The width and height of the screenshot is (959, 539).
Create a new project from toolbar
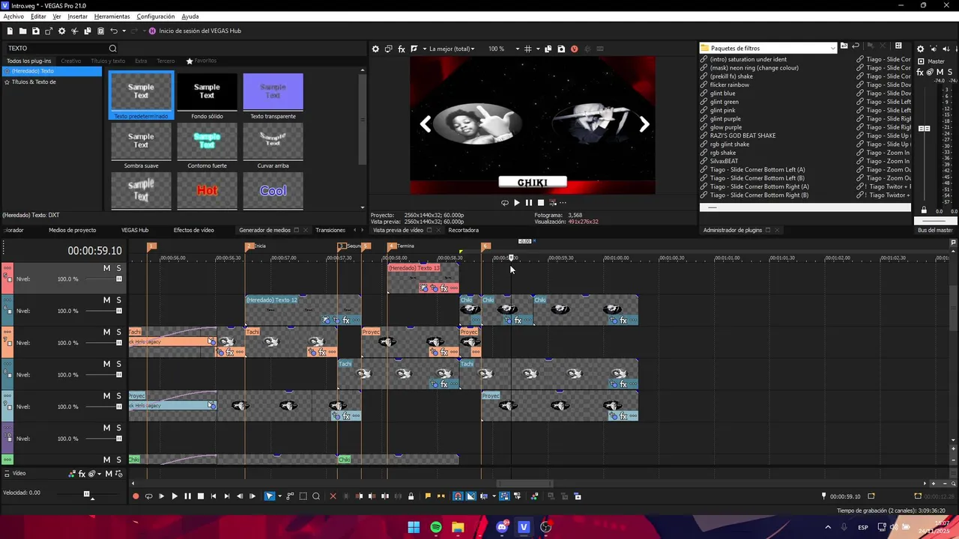[x=10, y=31]
